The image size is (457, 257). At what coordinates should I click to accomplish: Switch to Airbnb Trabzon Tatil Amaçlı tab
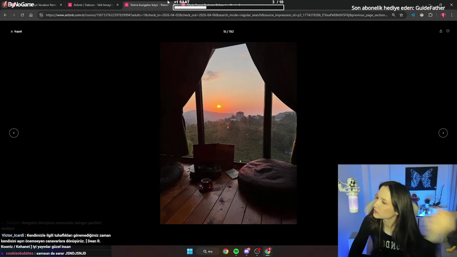(92, 5)
